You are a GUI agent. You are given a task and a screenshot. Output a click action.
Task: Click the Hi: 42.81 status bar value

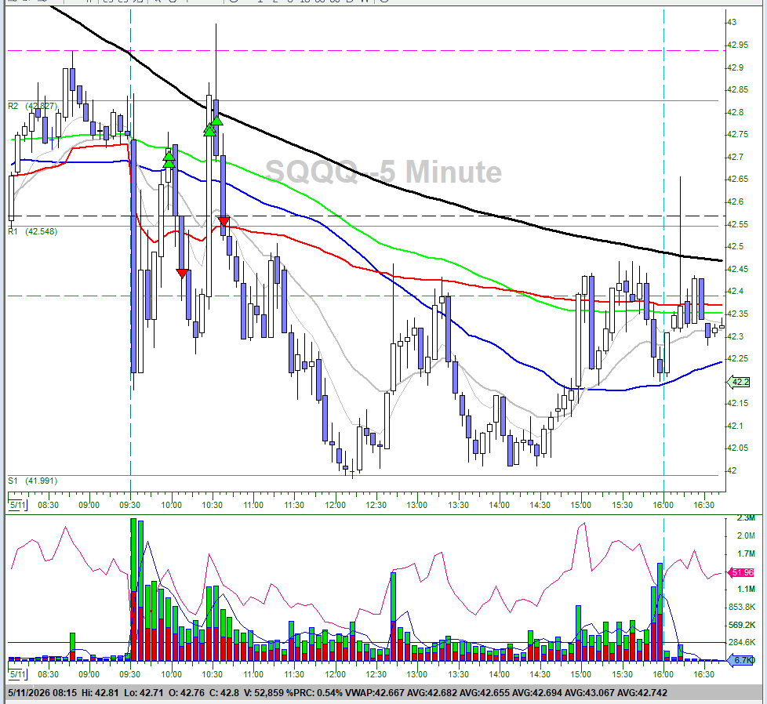[x=100, y=693]
